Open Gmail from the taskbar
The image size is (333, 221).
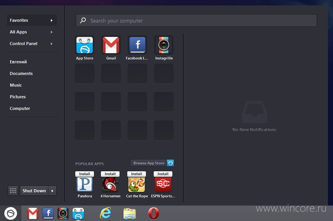click(x=33, y=213)
